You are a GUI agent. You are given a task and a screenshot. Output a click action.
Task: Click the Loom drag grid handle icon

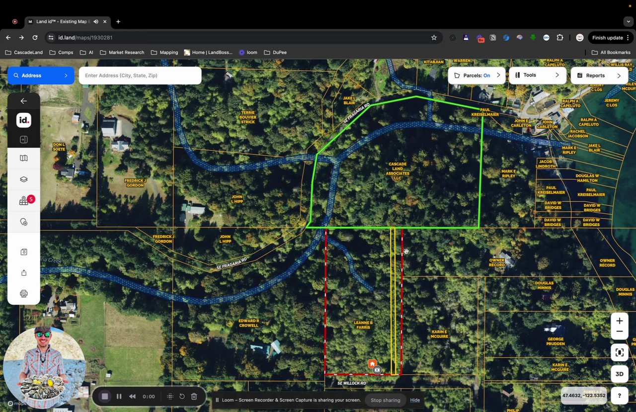point(170,397)
